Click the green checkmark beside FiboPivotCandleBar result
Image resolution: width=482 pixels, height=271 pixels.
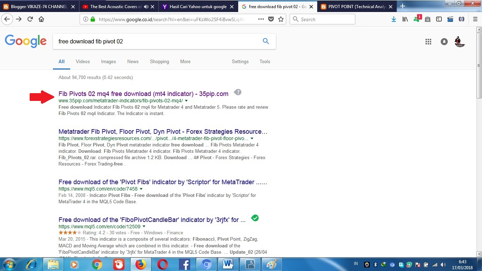pyautogui.click(x=255, y=218)
